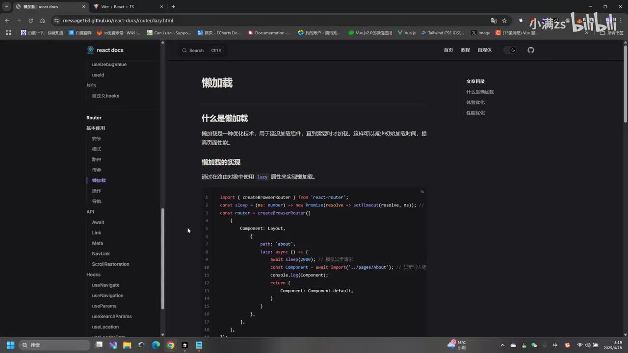Click the react docs logo icon
The image size is (628, 353).
90,50
